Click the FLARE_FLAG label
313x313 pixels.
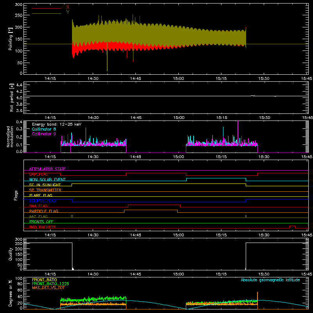[41, 195]
